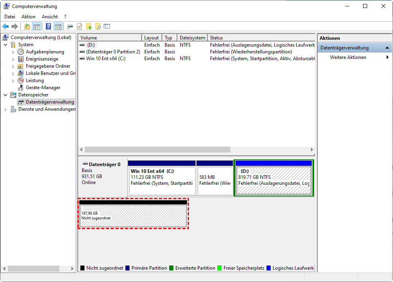The image size is (393, 282).
Task: Click the disk drive icon in toolbar
Action: click(x=70, y=27)
